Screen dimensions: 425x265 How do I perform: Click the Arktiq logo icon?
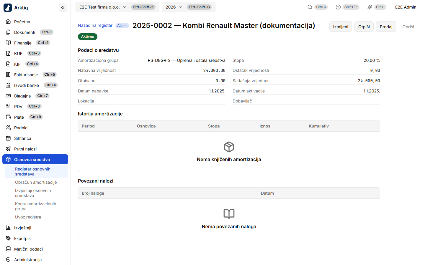coord(8,8)
